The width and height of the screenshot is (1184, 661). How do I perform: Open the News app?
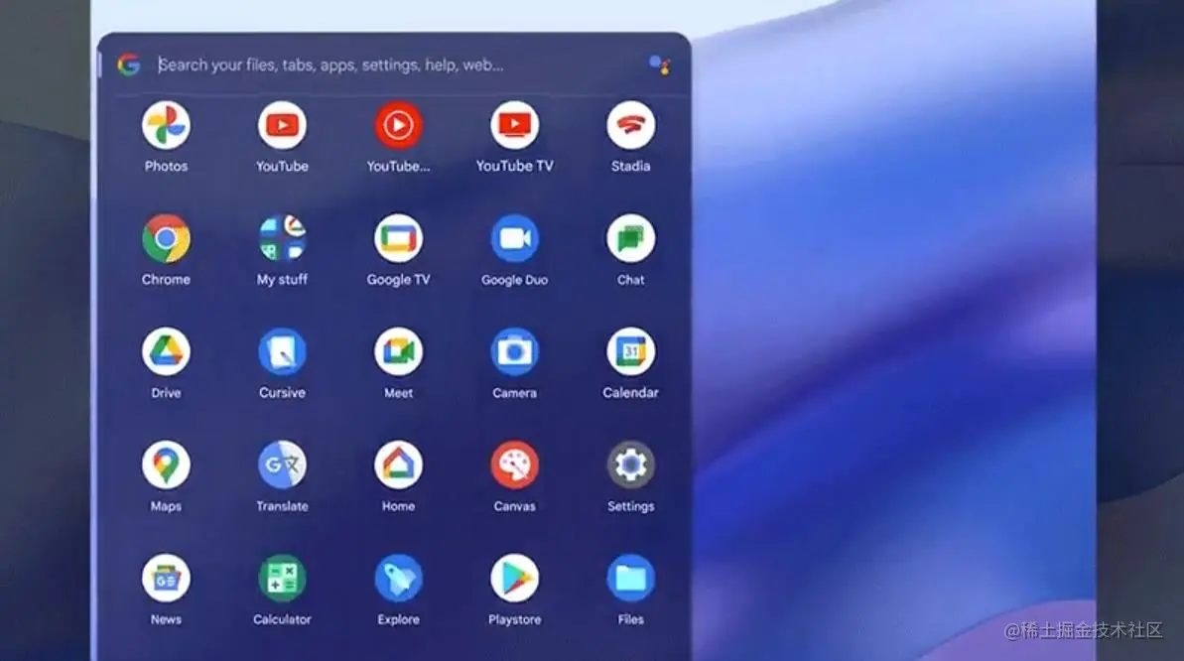[166, 579]
